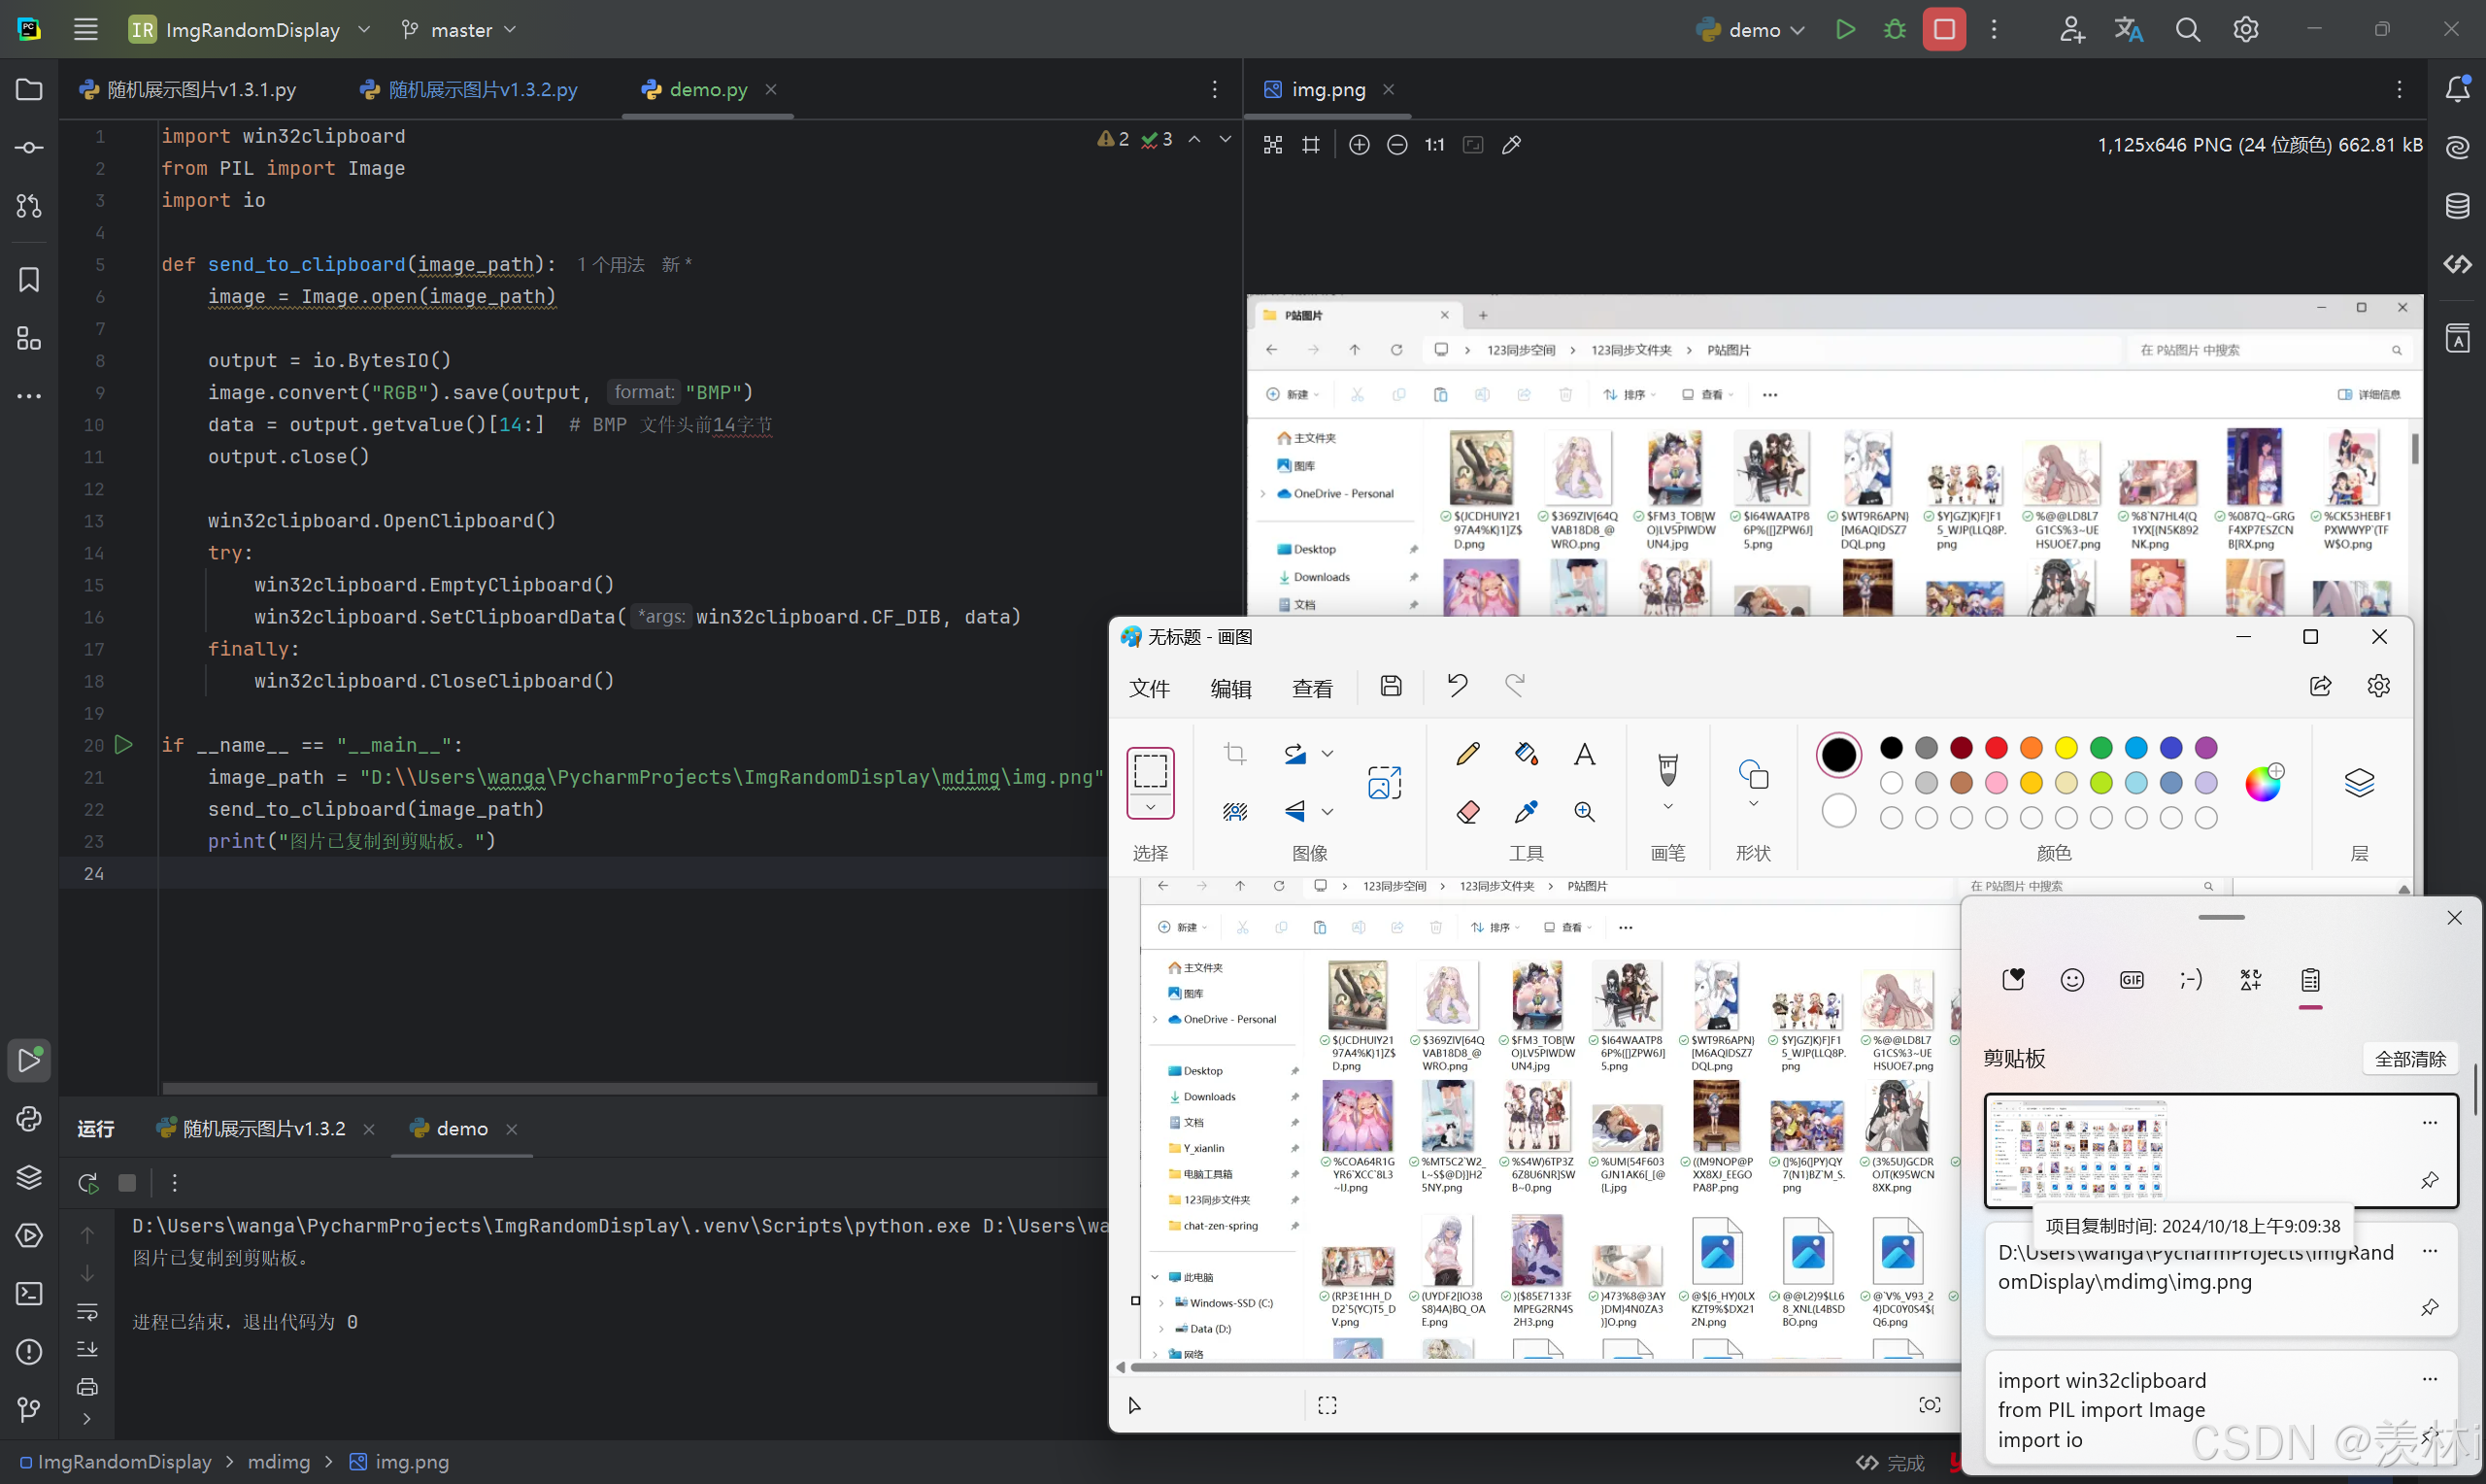Image resolution: width=2486 pixels, height=1484 pixels.
Task: Toggle image grid display in viewer
Action: (1310, 145)
